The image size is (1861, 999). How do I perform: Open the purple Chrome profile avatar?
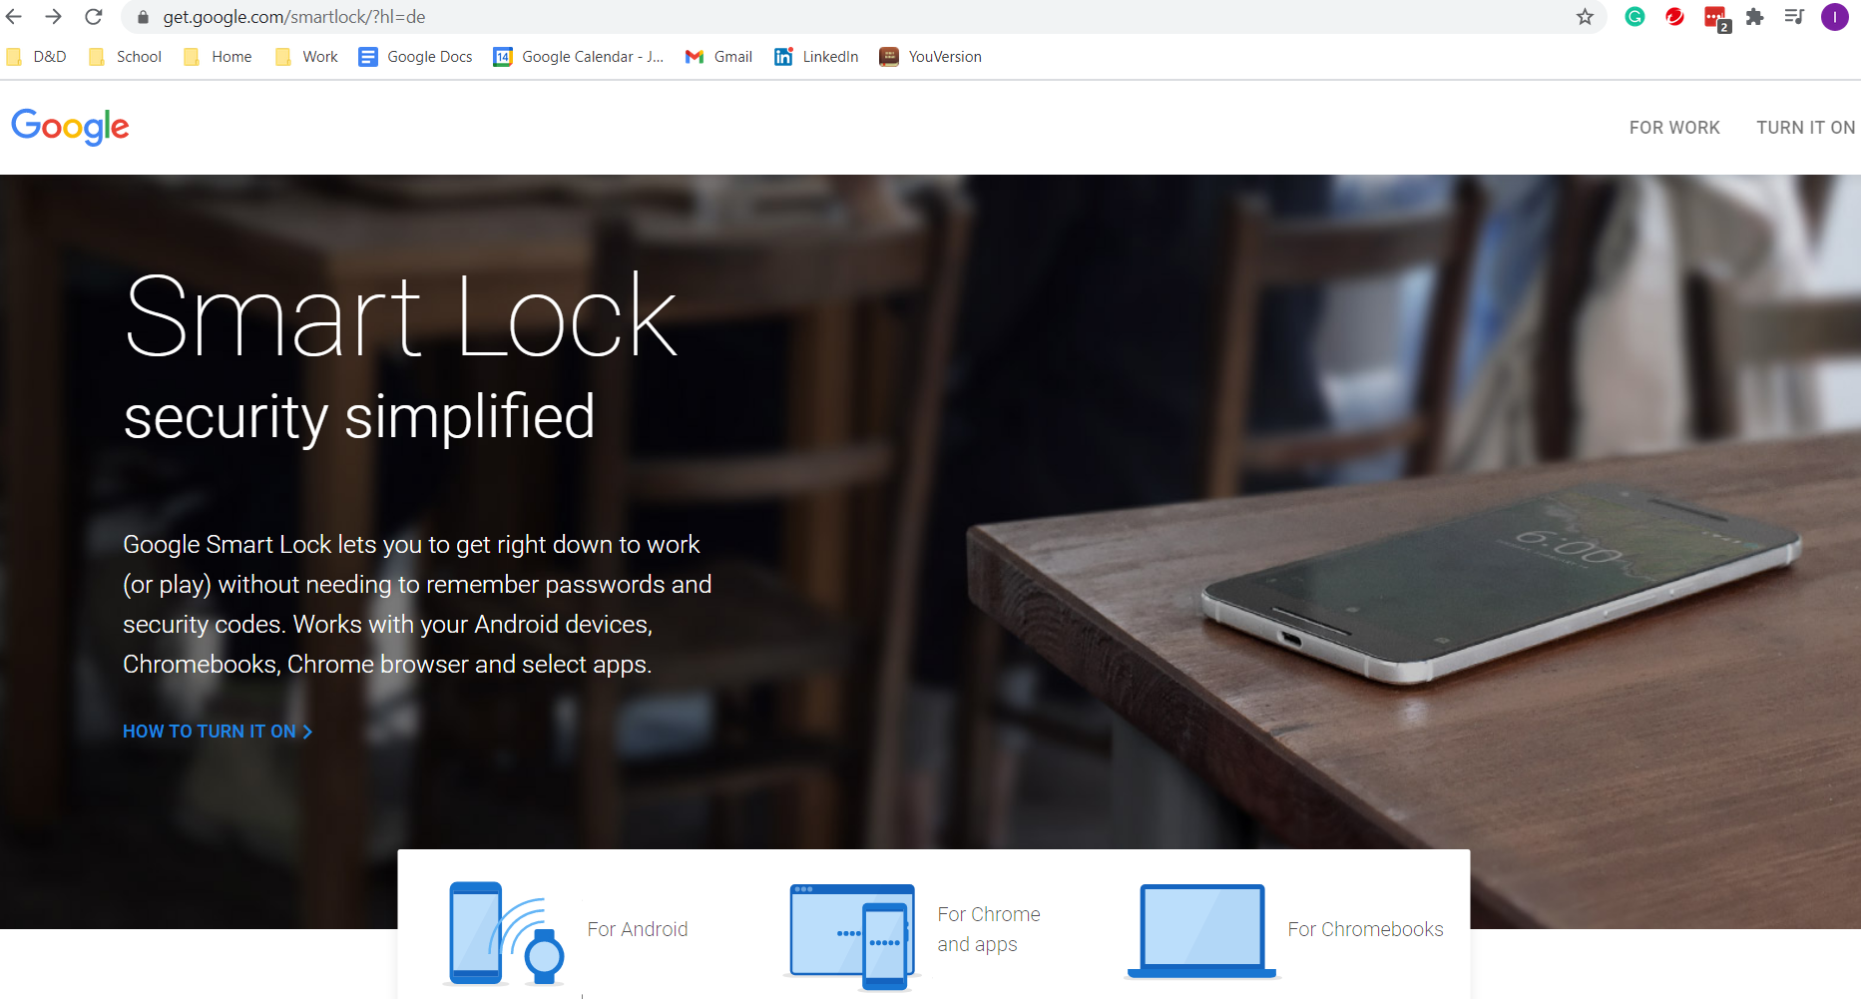[x=1834, y=17]
